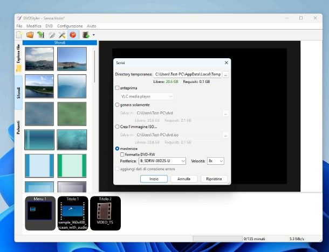
Task: Open the Configurazione menu
Action: [x=70, y=26]
